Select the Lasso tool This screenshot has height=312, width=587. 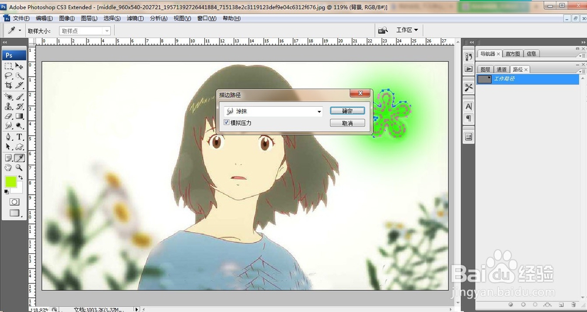(x=8, y=76)
